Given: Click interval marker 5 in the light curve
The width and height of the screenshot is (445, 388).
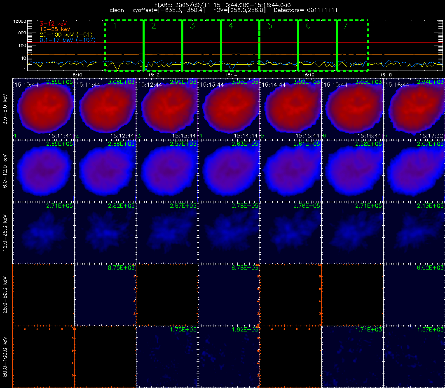Looking at the screenshot, I should [269, 26].
